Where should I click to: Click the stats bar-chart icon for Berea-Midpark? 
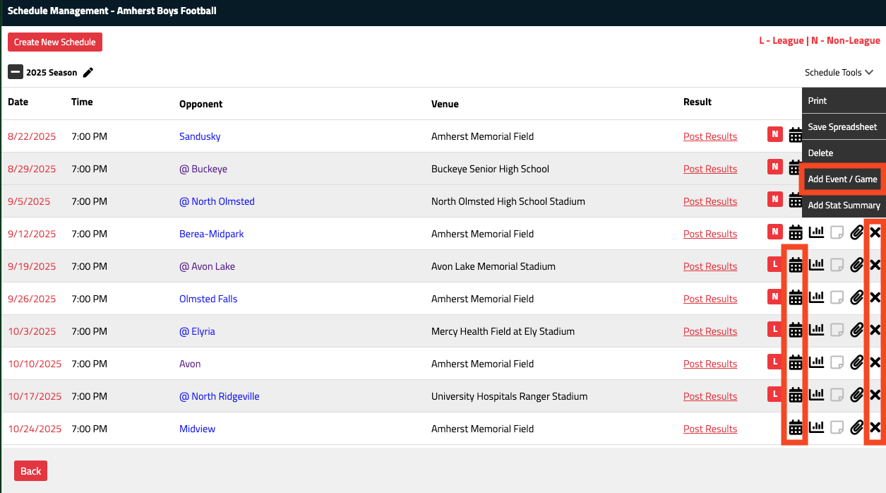[817, 232]
